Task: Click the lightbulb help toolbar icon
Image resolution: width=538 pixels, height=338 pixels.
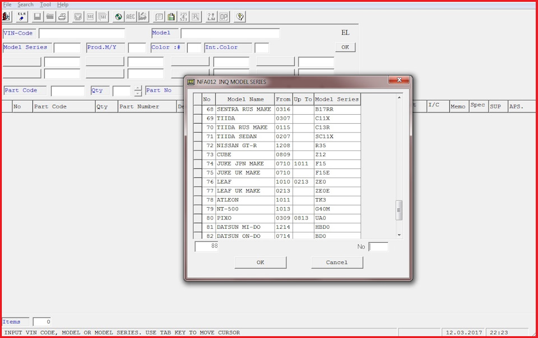Action: tap(240, 16)
